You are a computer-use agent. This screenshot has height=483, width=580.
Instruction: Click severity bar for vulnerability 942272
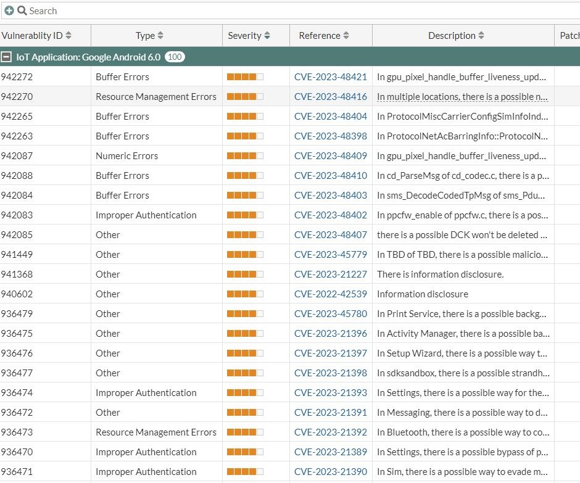pyautogui.click(x=245, y=77)
